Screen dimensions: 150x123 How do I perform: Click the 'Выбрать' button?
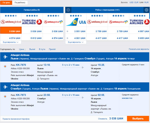138,118
